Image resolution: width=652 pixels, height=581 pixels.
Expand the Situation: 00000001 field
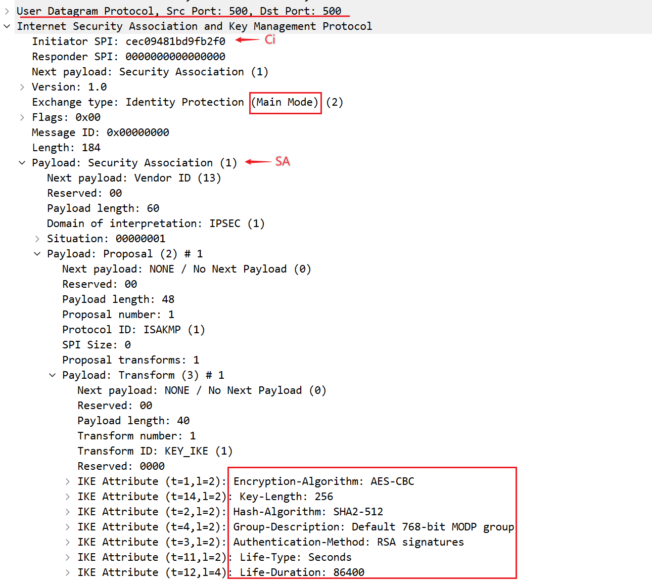click(x=37, y=238)
